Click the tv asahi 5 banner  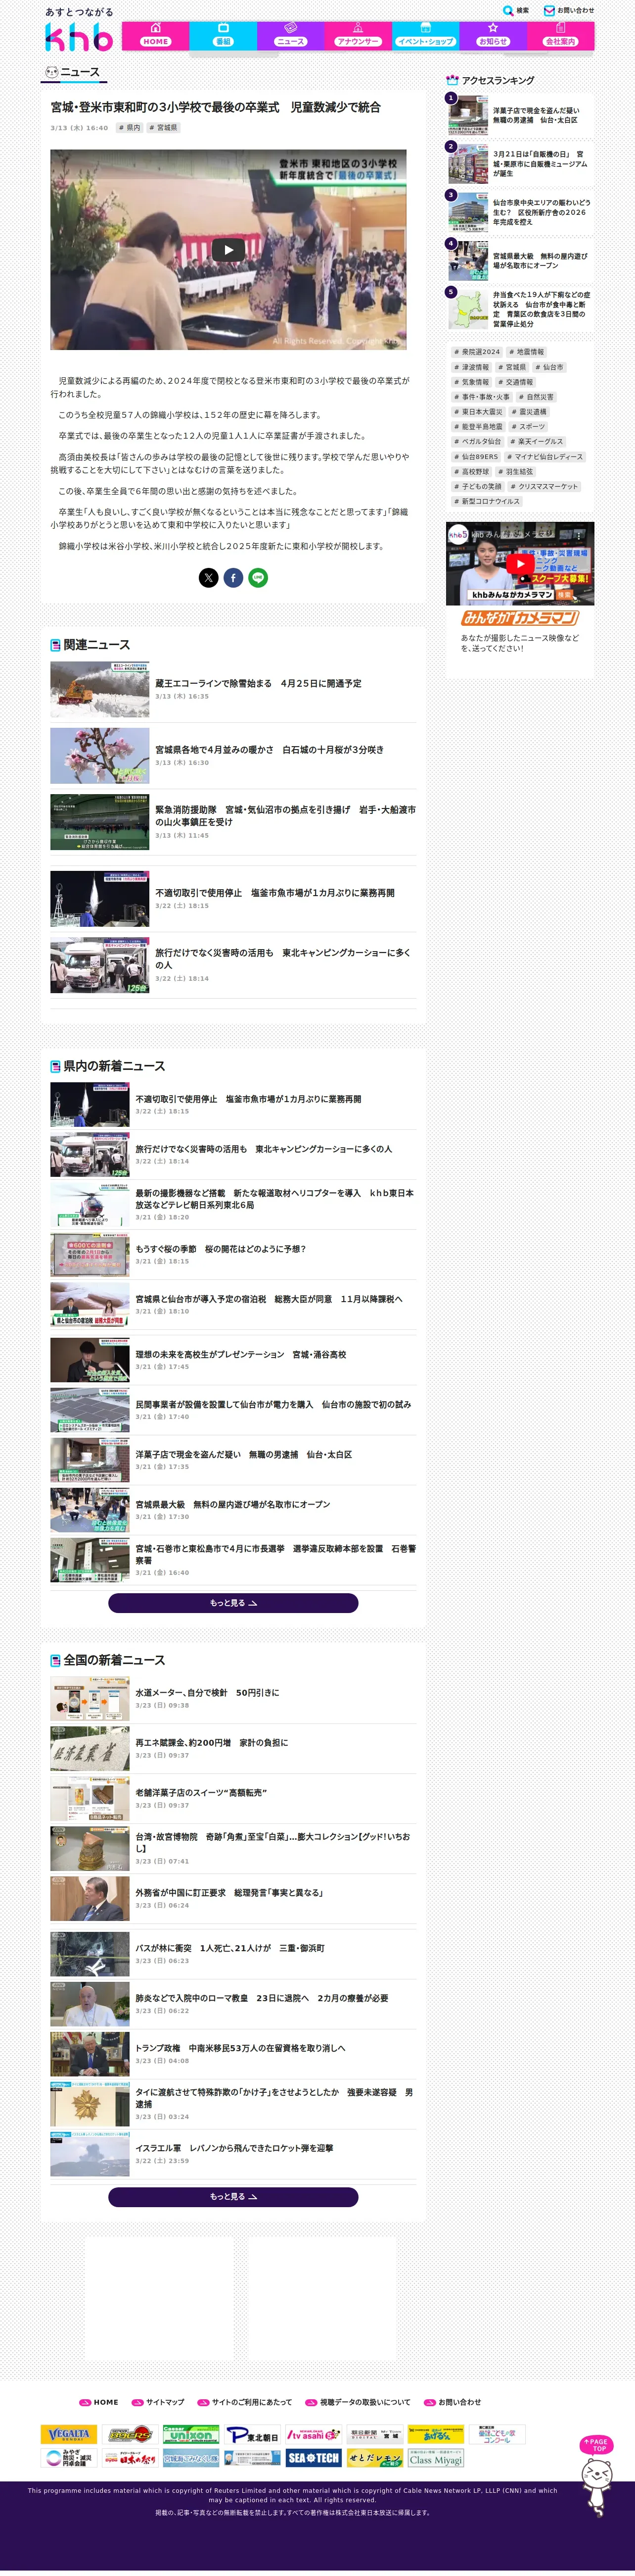(314, 2434)
